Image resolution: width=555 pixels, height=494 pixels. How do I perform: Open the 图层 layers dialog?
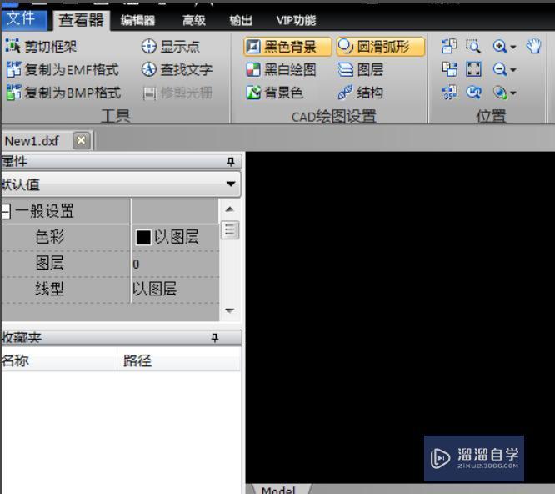click(x=361, y=69)
